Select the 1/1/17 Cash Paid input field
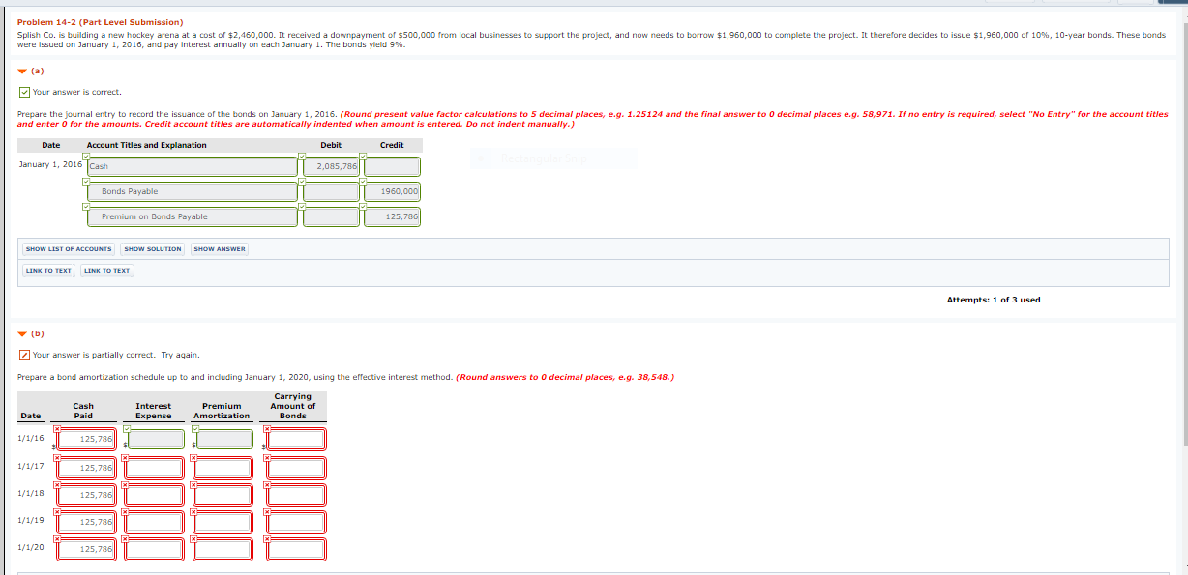 pyautogui.click(x=87, y=467)
